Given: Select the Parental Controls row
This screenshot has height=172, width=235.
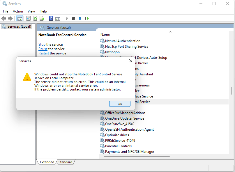Looking at the screenshot, I should (x=164, y=146).
